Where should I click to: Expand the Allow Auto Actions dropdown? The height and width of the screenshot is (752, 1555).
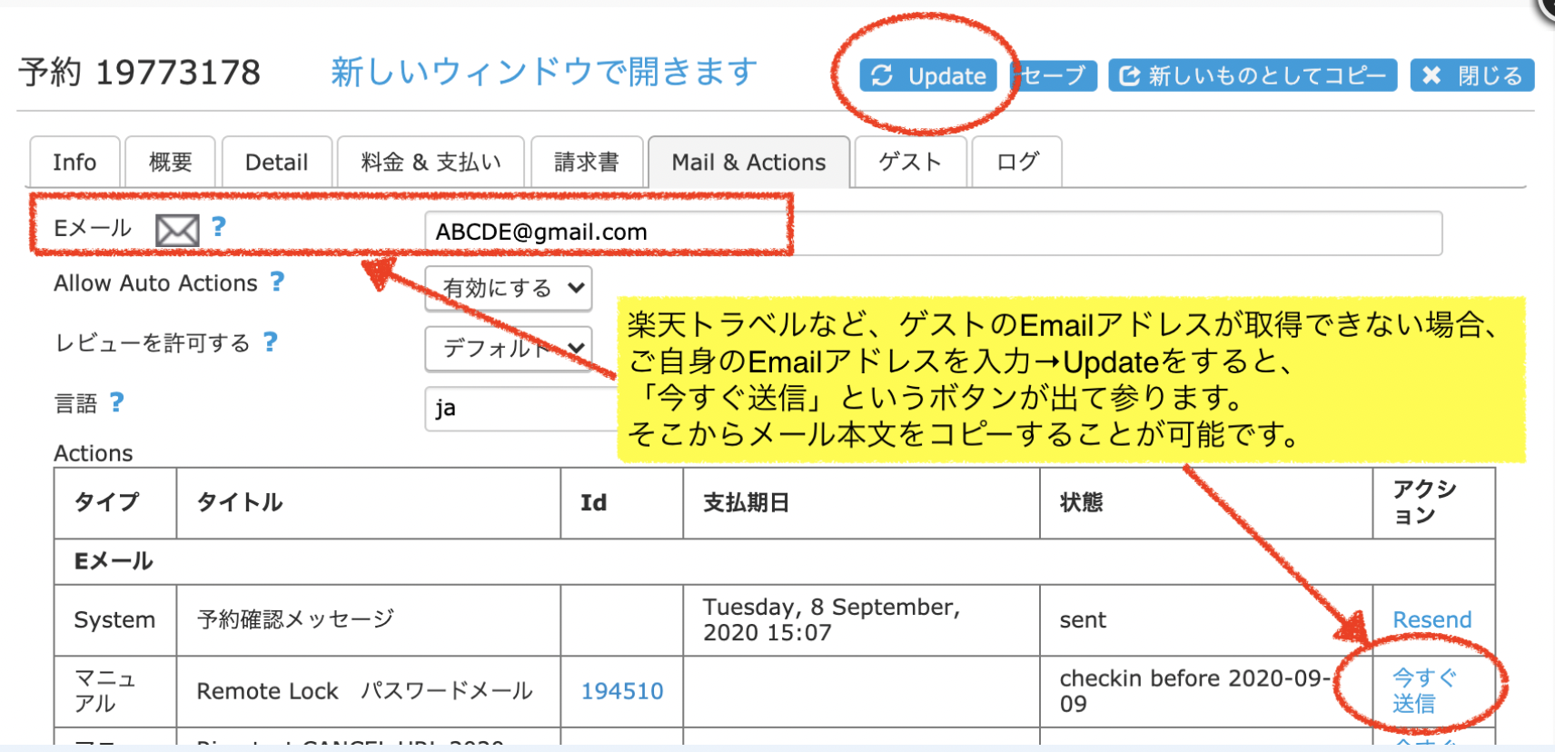tap(509, 289)
